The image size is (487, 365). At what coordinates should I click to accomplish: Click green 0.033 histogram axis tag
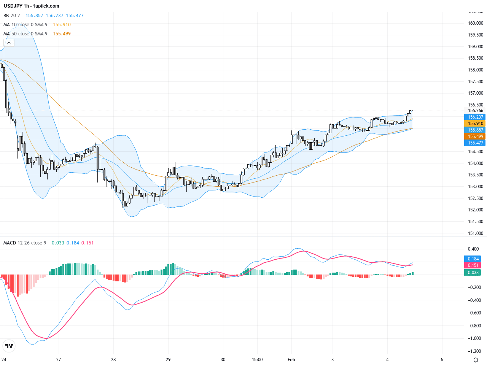coord(473,273)
